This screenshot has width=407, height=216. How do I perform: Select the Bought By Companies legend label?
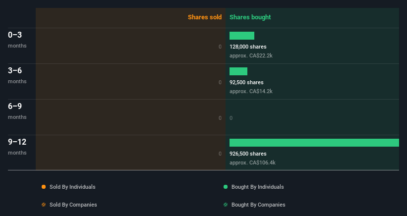pos(258,205)
